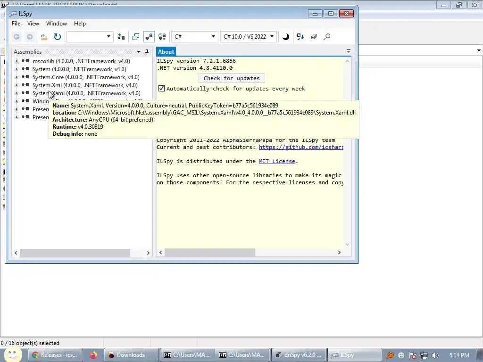Viewport: 483px width, 362px height.
Task: Go forward using the Forward arrow
Action: tap(30, 37)
